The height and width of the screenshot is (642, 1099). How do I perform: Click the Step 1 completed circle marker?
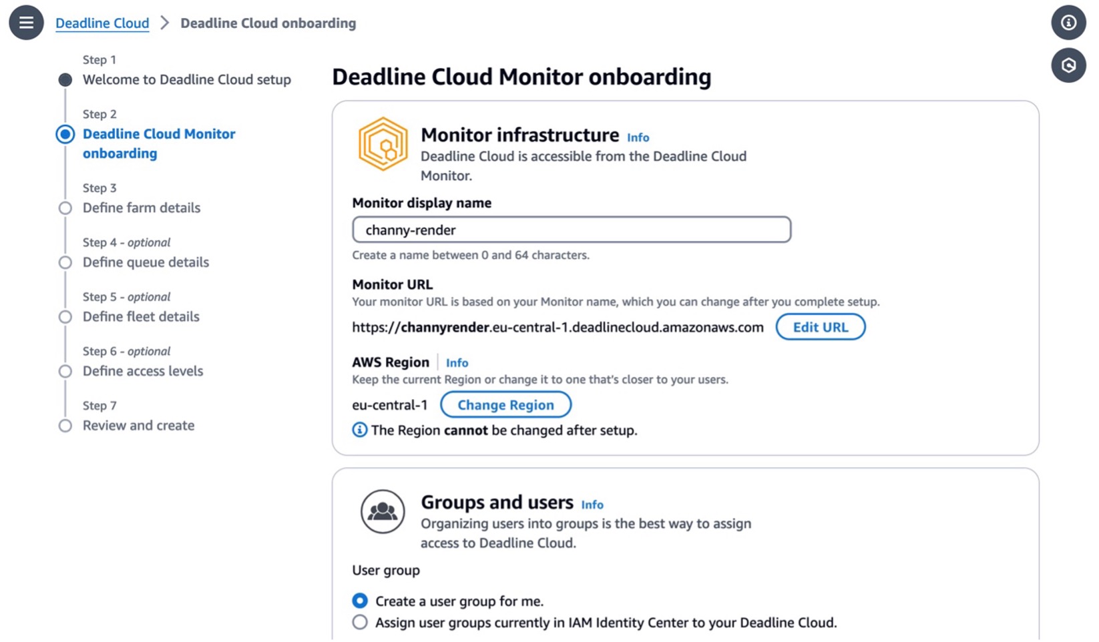[x=65, y=80]
